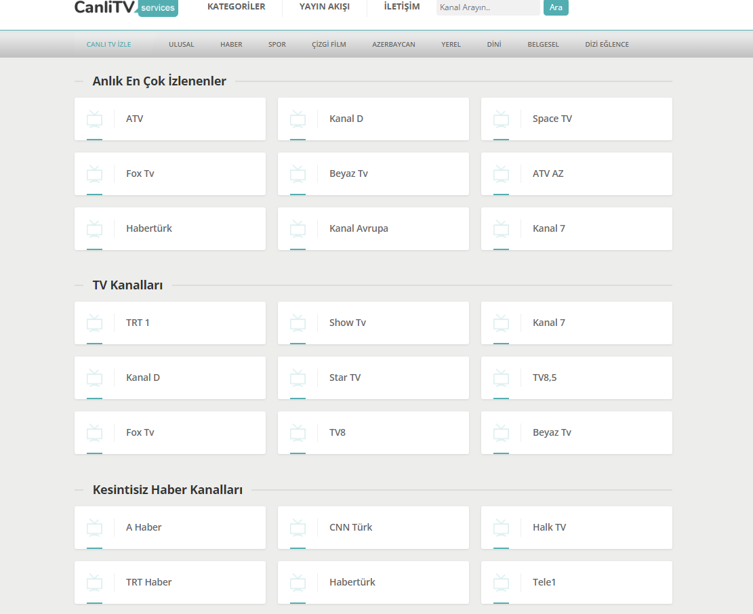This screenshot has height=614, width=753.
Task: Click the TV icon beside TRT 1
Action: point(95,323)
